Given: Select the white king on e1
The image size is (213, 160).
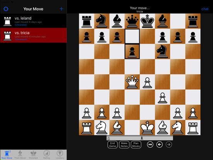Looking at the screenshot, I should click(147, 128).
